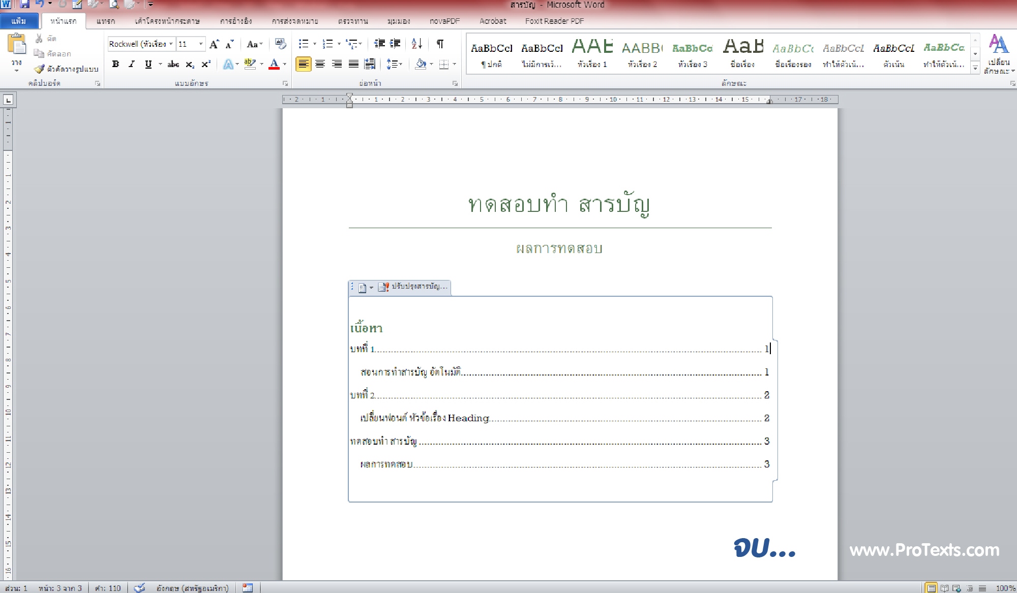The image size is (1017, 593).
Task: Toggle Show paragraph marks
Action: [x=440, y=44]
